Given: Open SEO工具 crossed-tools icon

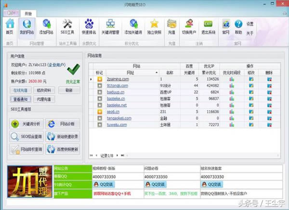Looking at the screenshot, I should [x=67, y=26].
